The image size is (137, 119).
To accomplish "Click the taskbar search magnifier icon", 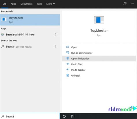I will click(3, 116).
